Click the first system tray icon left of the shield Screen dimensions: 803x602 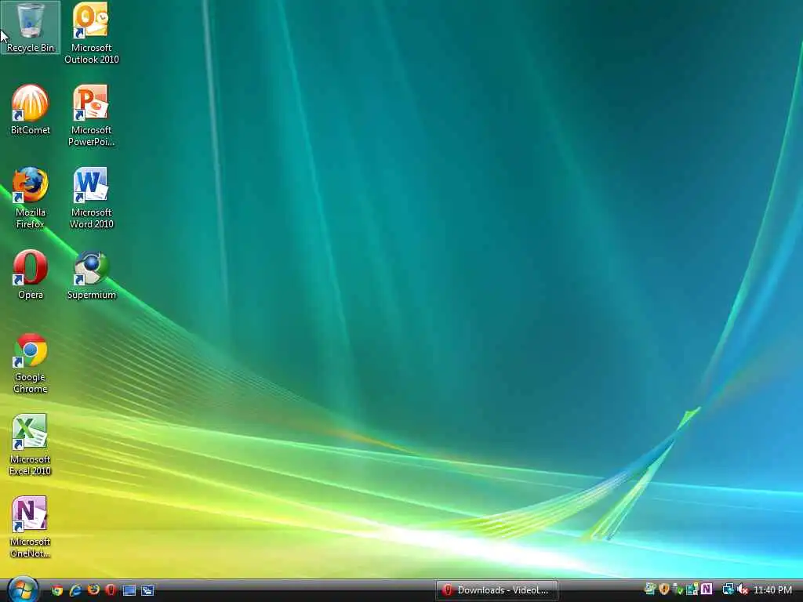pyautogui.click(x=650, y=589)
